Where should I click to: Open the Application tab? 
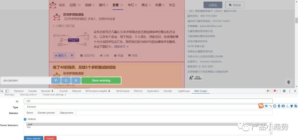pyautogui.click(x=153, y=91)
